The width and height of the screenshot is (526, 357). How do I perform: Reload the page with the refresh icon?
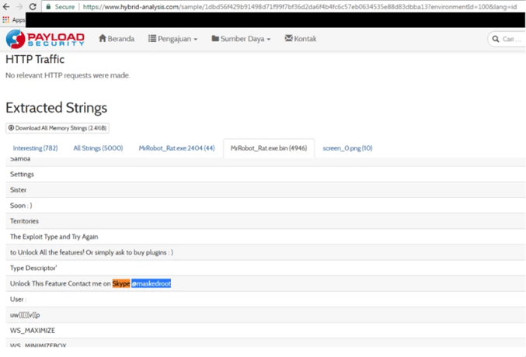[x=33, y=6]
